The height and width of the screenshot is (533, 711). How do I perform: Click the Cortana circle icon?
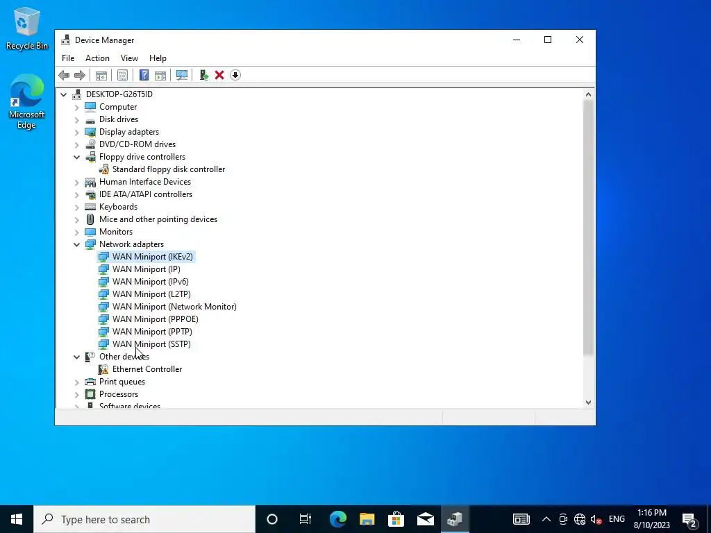(x=272, y=519)
